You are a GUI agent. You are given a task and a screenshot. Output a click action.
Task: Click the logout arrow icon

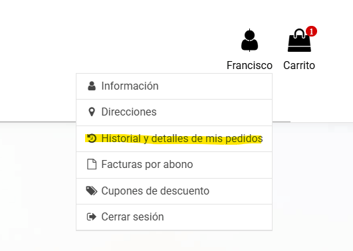[x=92, y=217]
